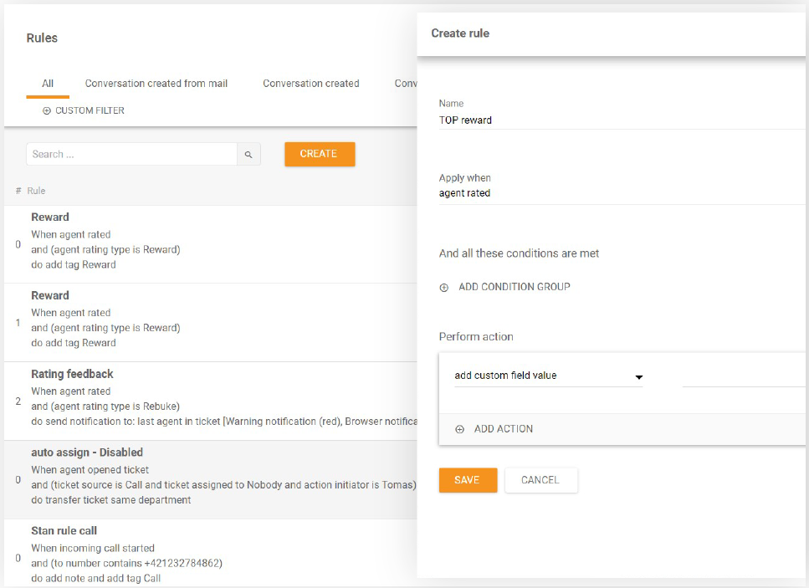
Task: Open the first Reward rule numbered 0
Action: (x=211, y=244)
